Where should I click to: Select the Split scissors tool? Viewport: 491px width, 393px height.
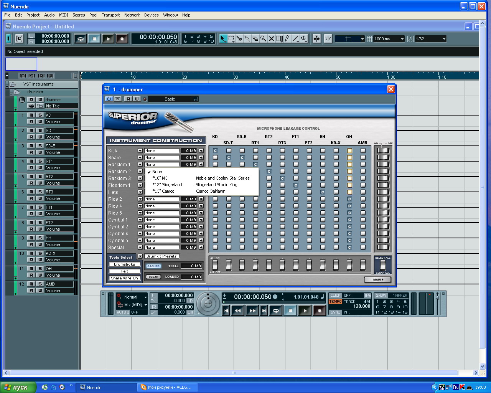239,39
